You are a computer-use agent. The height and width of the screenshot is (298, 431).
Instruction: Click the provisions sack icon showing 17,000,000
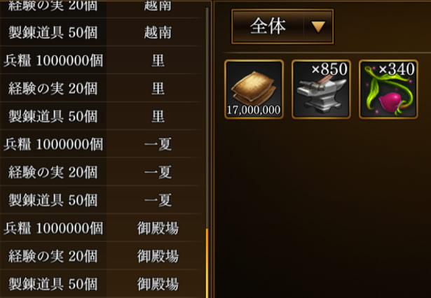(254, 90)
